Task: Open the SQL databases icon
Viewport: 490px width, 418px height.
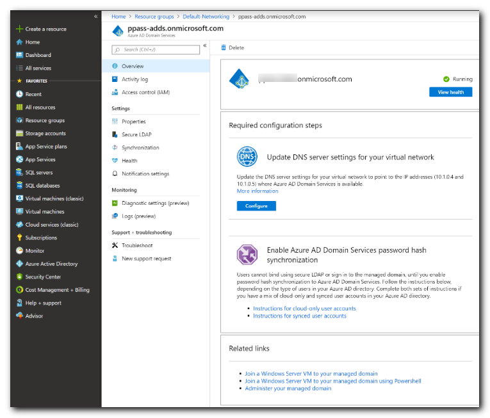Action: coord(19,185)
